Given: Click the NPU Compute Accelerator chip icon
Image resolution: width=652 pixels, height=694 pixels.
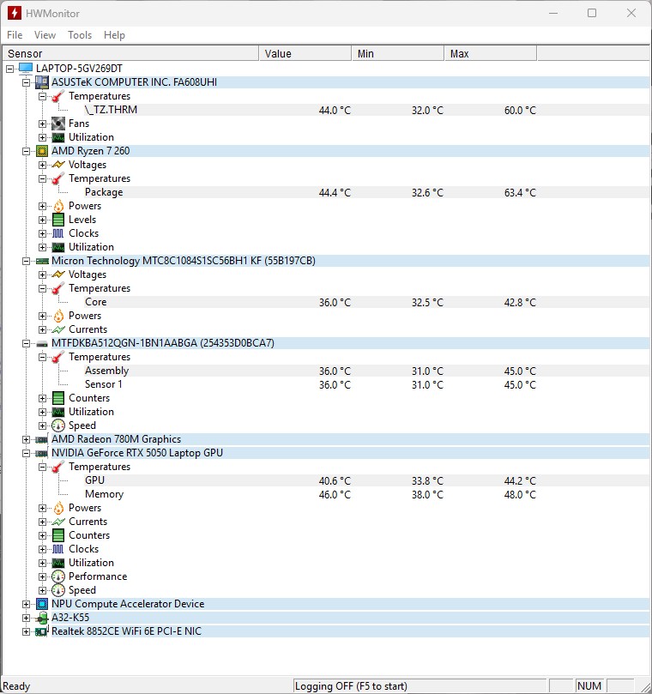Looking at the screenshot, I should [41, 604].
